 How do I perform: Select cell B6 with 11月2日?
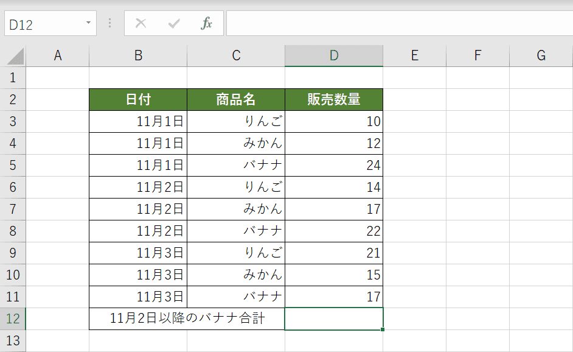click(138, 188)
